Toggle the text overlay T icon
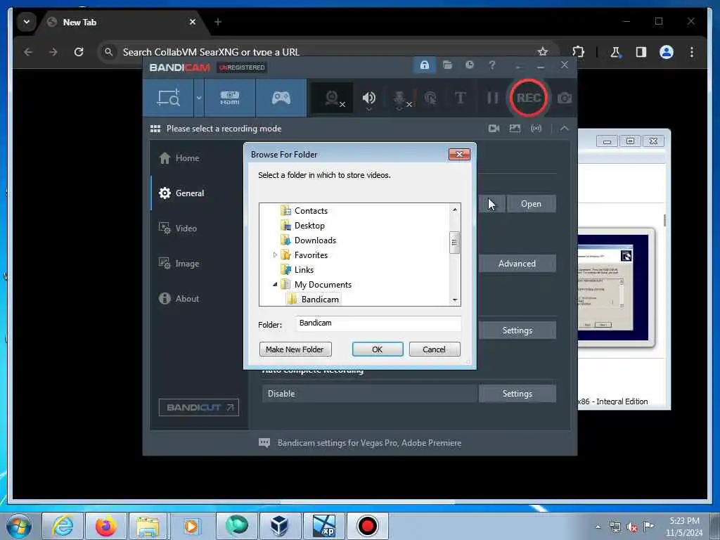720x540 pixels. [460, 98]
